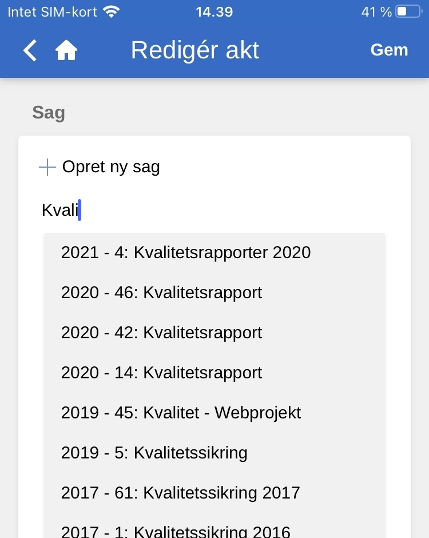Tap the back arrow icon
This screenshot has height=538, width=429.
click(x=30, y=50)
